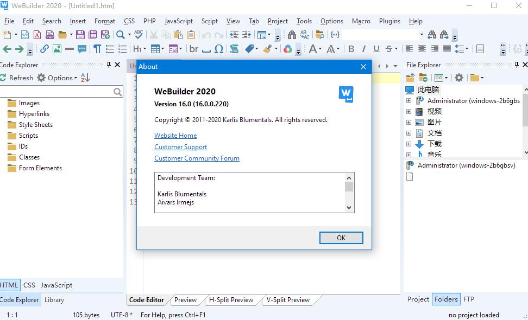This screenshot has width=528, height=320.
Task: Click the Insert Image toolbar icon
Action: coord(57,49)
